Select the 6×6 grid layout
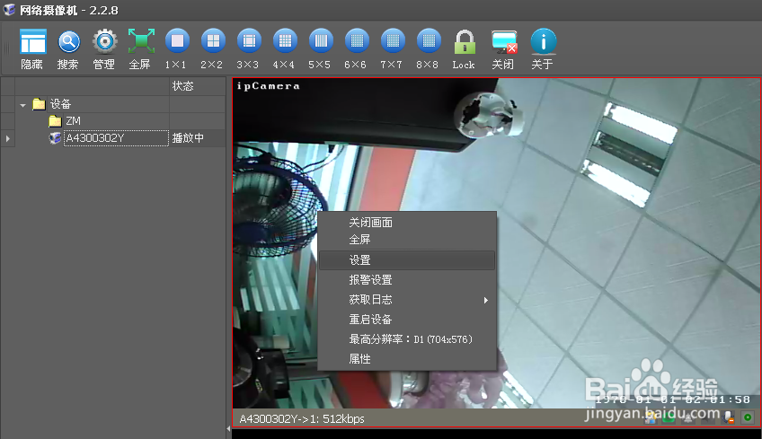 tap(357, 41)
